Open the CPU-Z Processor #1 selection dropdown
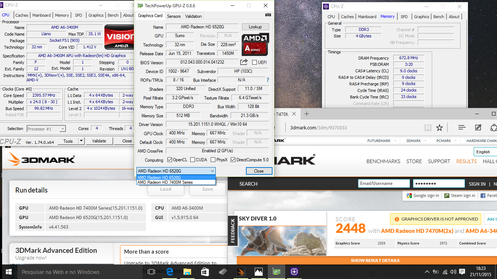 click(46, 129)
